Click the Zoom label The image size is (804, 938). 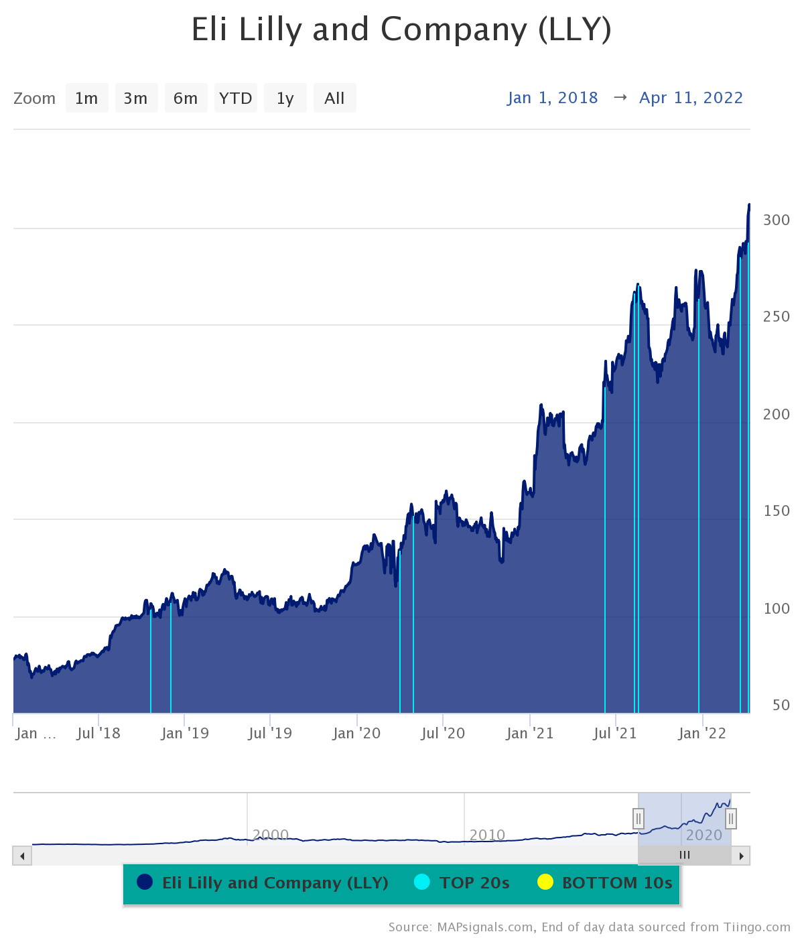(35, 98)
